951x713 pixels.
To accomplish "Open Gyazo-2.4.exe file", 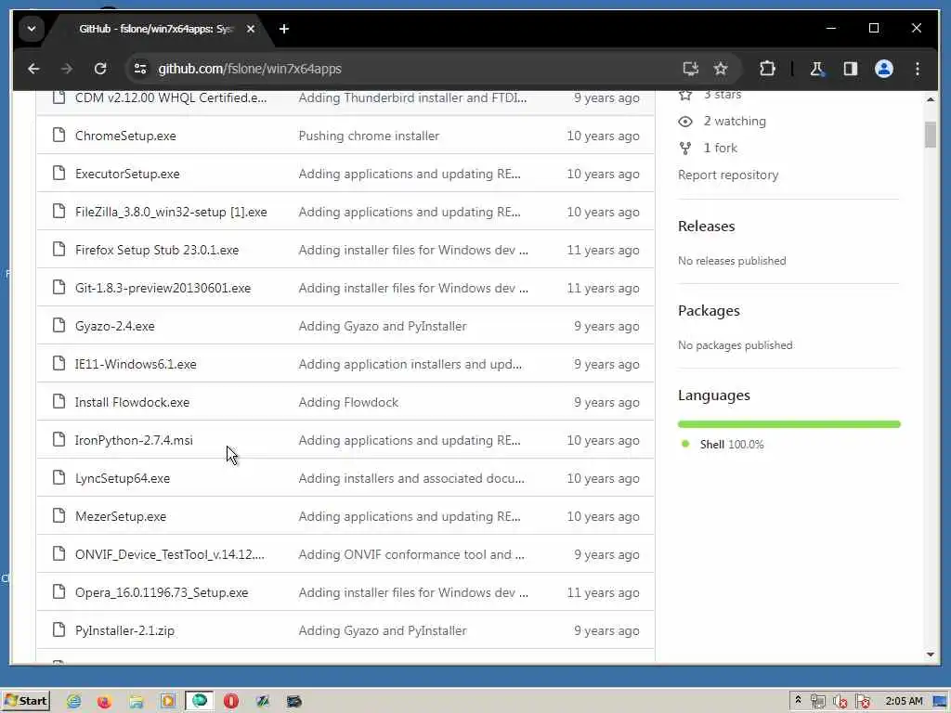I will pos(114,326).
